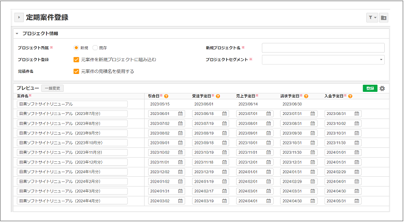Viewport: 405px width, 223px height.
Task: Click the original 引合日 text 2023/05/15
Action: pos(160,104)
